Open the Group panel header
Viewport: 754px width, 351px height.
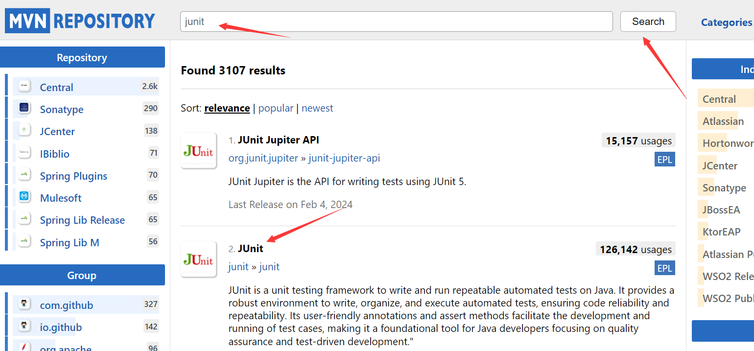click(x=82, y=275)
